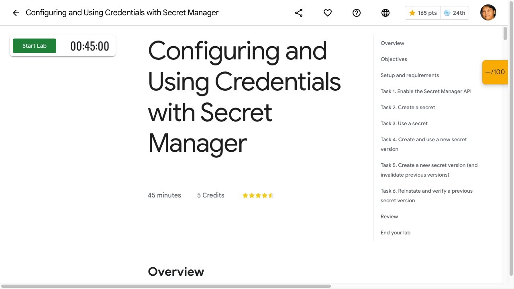Click the 5 Credits text
The height and width of the screenshot is (289, 514).
point(210,195)
